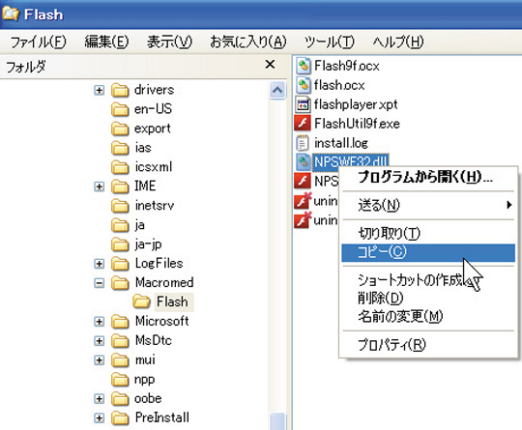
Task: Click the open Flash folder icon
Action: coord(141,301)
